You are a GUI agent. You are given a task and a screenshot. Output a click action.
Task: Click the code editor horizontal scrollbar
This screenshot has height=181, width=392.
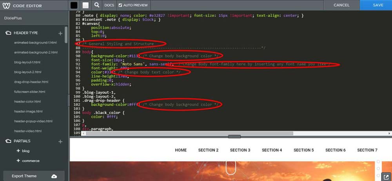click(189, 133)
